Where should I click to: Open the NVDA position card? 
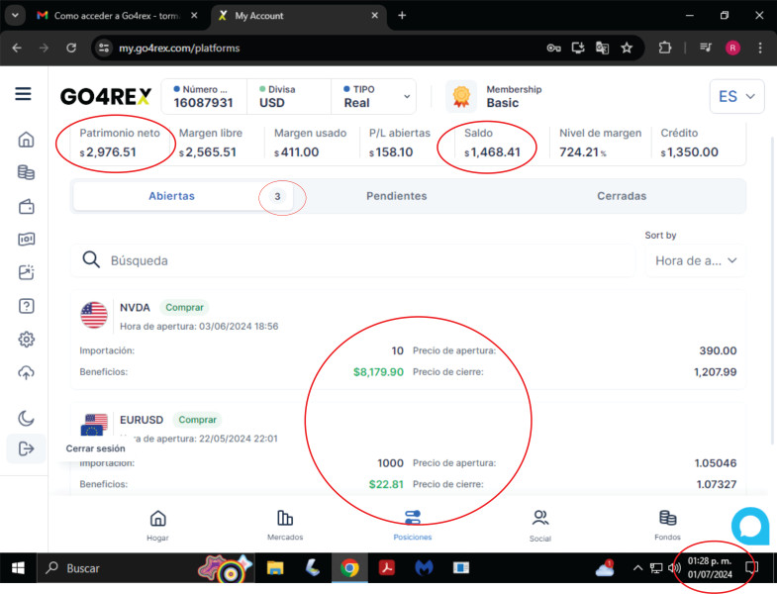tap(408, 341)
